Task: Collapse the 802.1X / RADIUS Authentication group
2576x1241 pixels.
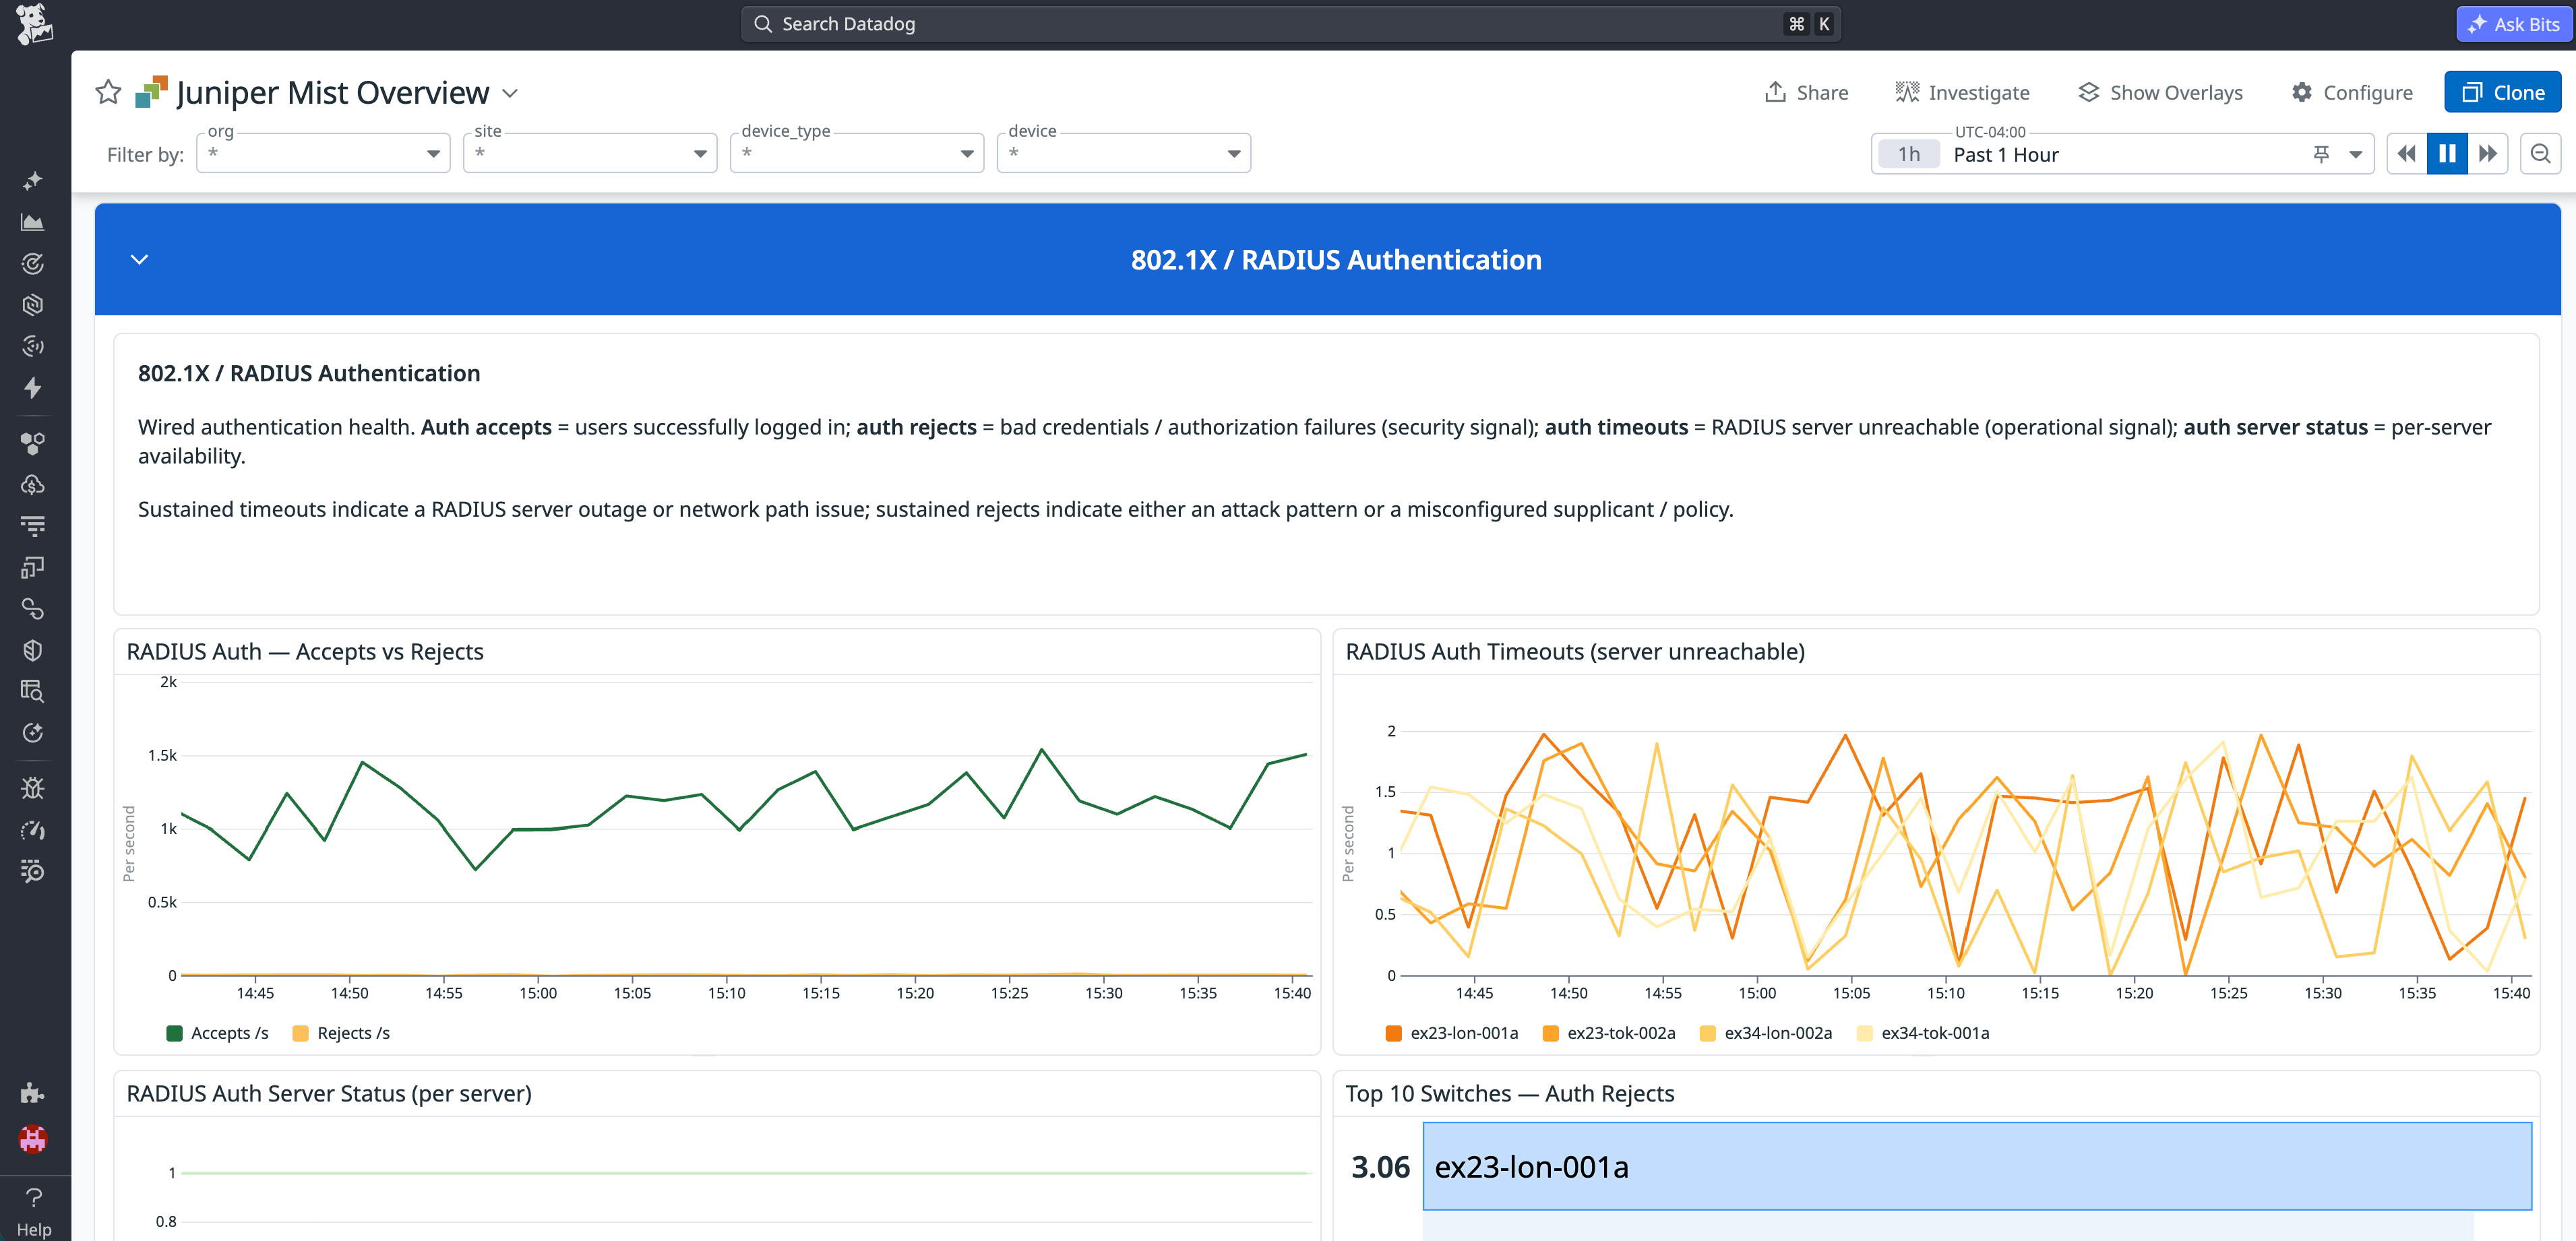Action: click(x=139, y=259)
